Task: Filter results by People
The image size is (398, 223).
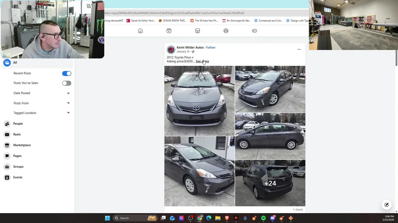Action: coord(18,124)
